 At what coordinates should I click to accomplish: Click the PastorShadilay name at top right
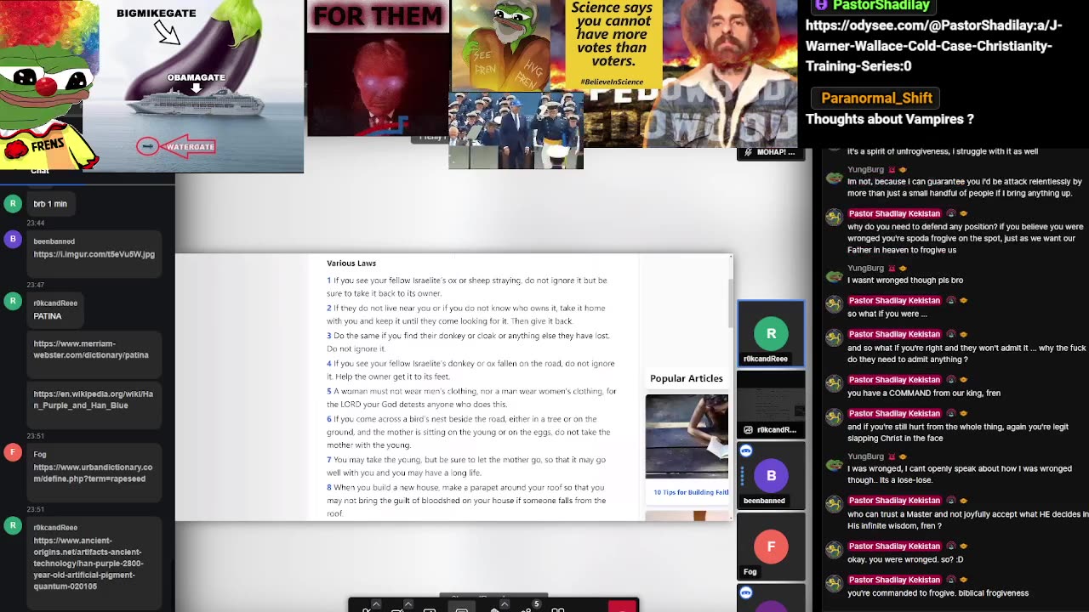tap(881, 6)
